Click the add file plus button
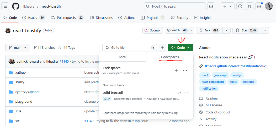This screenshot has height=126, width=276. [162, 48]
